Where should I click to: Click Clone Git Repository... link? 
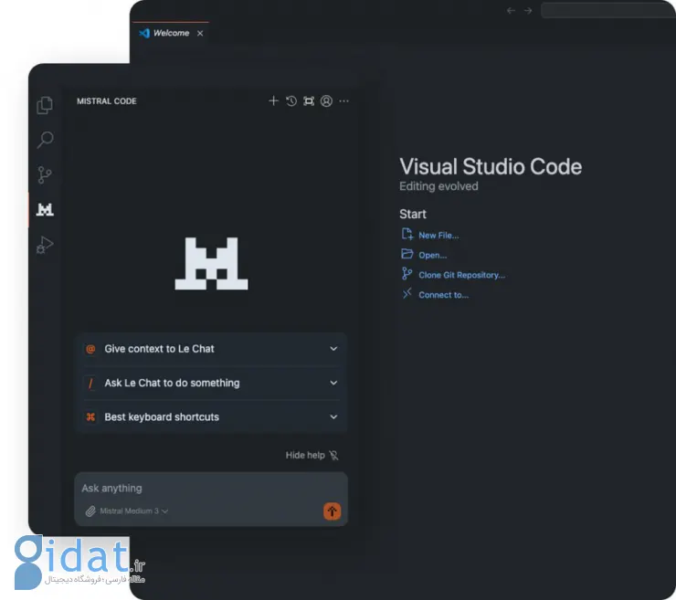(461, 275)
